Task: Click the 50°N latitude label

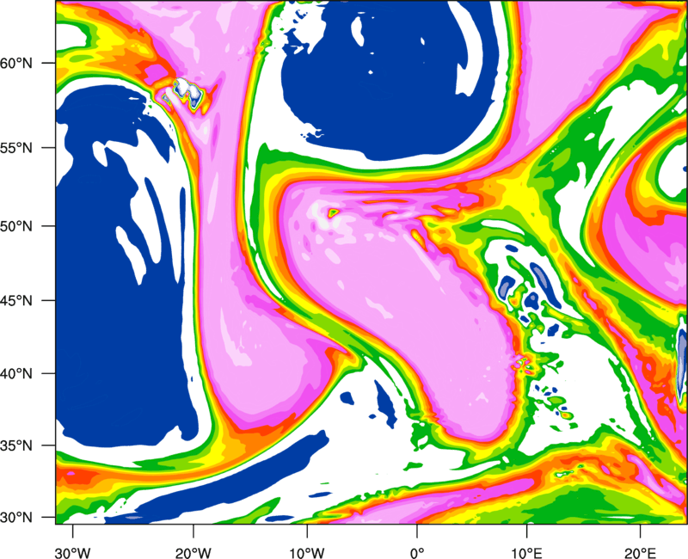Action: click(16, 226)
